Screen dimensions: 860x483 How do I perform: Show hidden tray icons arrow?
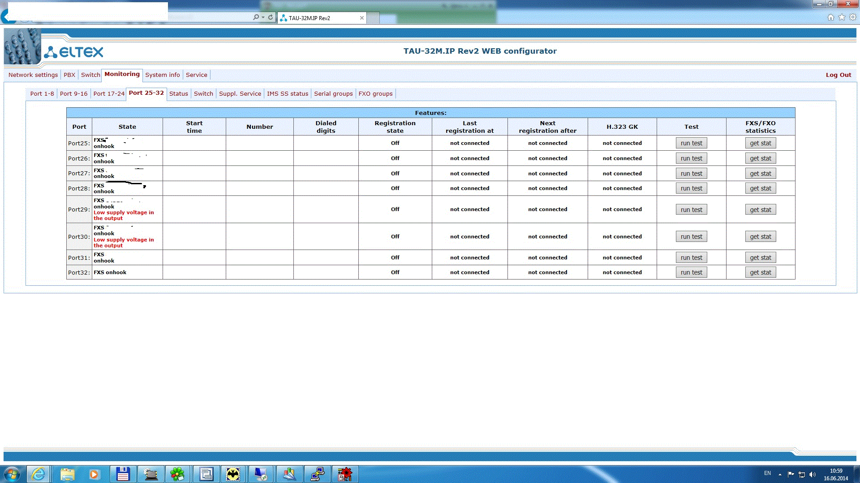click(x=780, y=474)
